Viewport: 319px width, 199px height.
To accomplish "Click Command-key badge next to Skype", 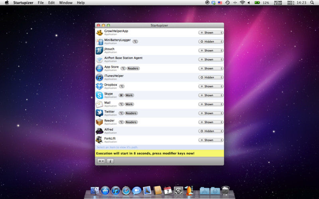I will pyautogui.click(x=121, y=95).
